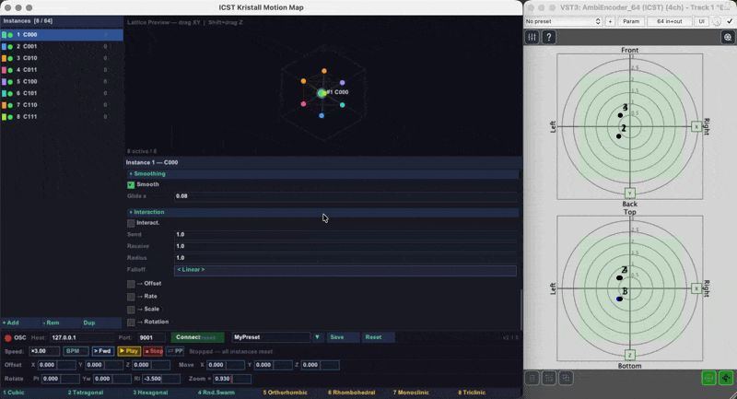Click the Y axis handle in Front view
737x399 pixels.
[x=630, y=194]
